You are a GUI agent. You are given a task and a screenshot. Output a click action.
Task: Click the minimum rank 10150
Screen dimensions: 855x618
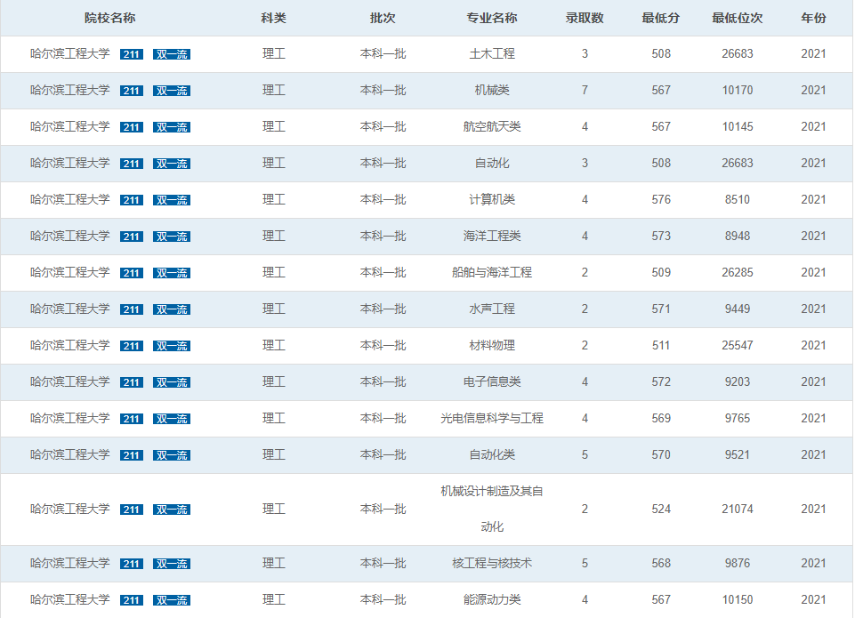coord(738,600)
